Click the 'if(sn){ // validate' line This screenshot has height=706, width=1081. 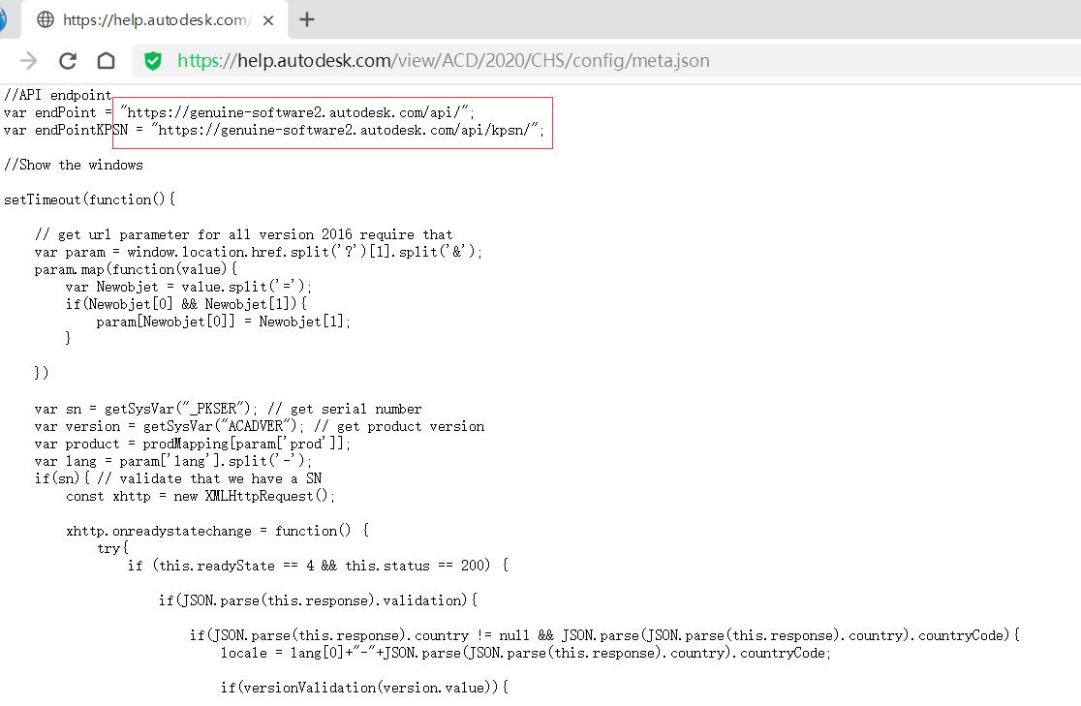point(178,478)
